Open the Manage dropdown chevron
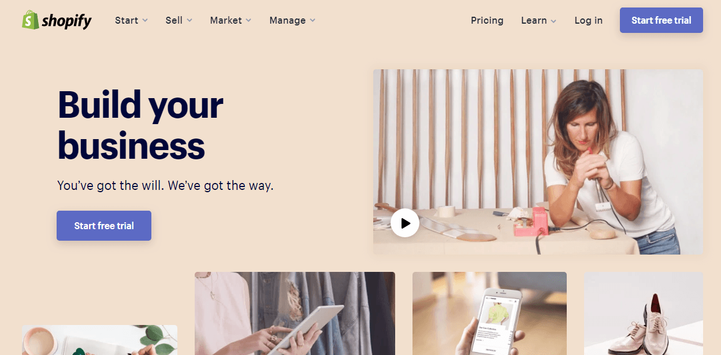Screen dimensions: 721x355 tap(313, 20)
